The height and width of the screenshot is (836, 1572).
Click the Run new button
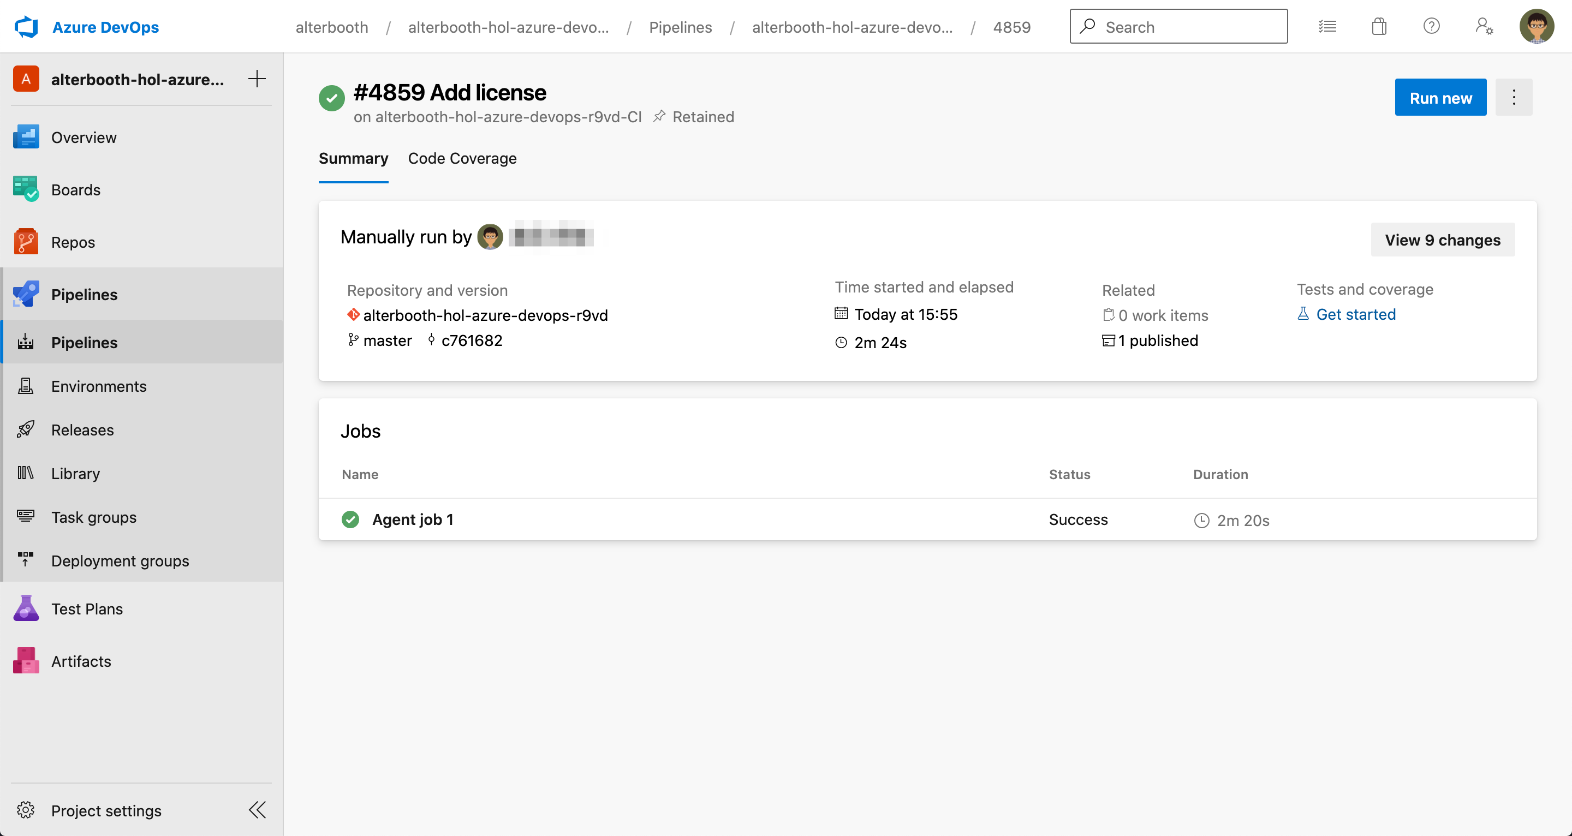pyautogui.click(x=1440, y=98)
